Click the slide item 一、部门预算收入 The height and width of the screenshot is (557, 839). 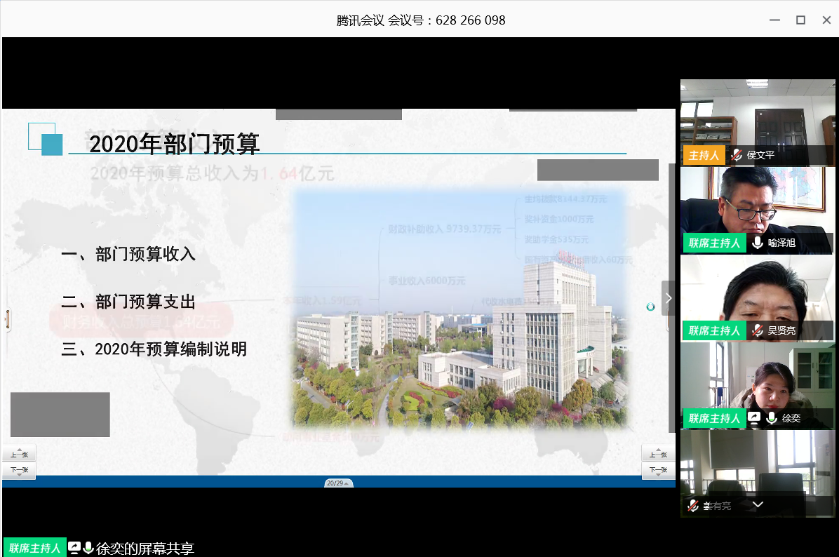(128, 254)
